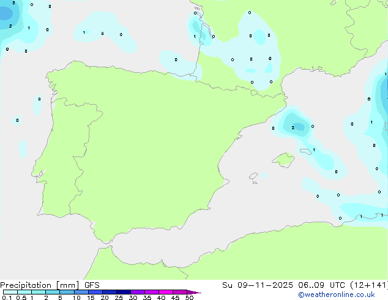Pick the 5–10 mm blue legend swatch
The height and width of the screenshot is (300, 388).
click(67, 292)
